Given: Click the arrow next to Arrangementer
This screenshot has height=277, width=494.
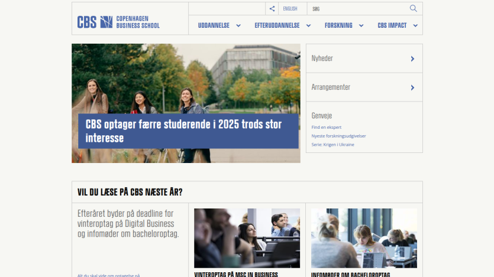Looking at the screenshot, I should (412, 88).
